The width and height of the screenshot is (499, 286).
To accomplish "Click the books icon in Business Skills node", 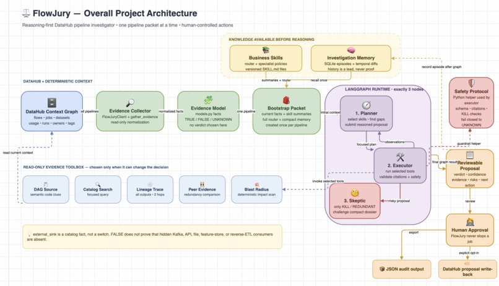I will tap(266, 50).
